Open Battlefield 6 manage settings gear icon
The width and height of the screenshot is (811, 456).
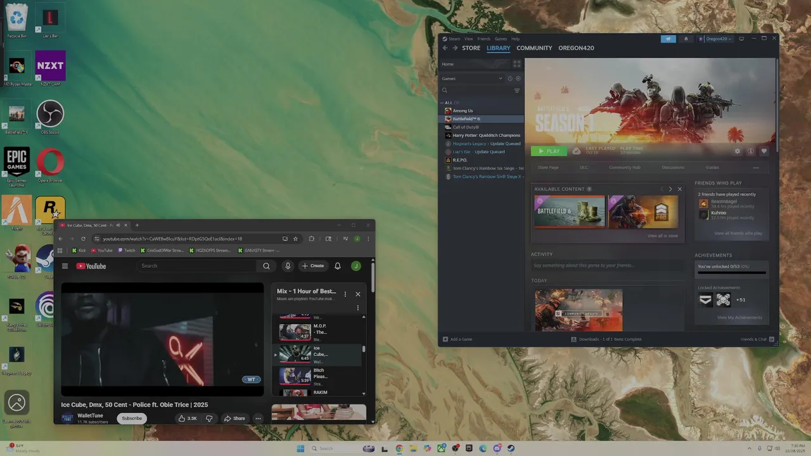tap(737, 151)
